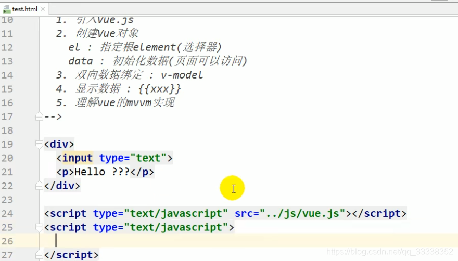Viewport: 458px width, 261px height.
Task: Click line number 12 in the gutter
Action: tap(7, 47)
